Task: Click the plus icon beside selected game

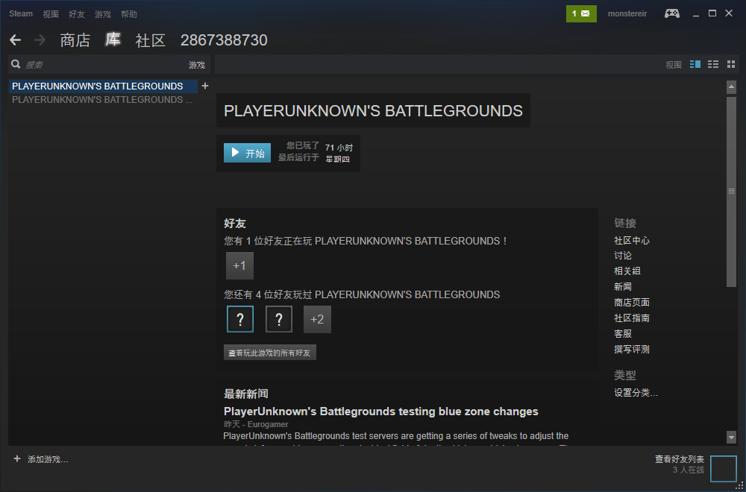Action: (205, 86)
